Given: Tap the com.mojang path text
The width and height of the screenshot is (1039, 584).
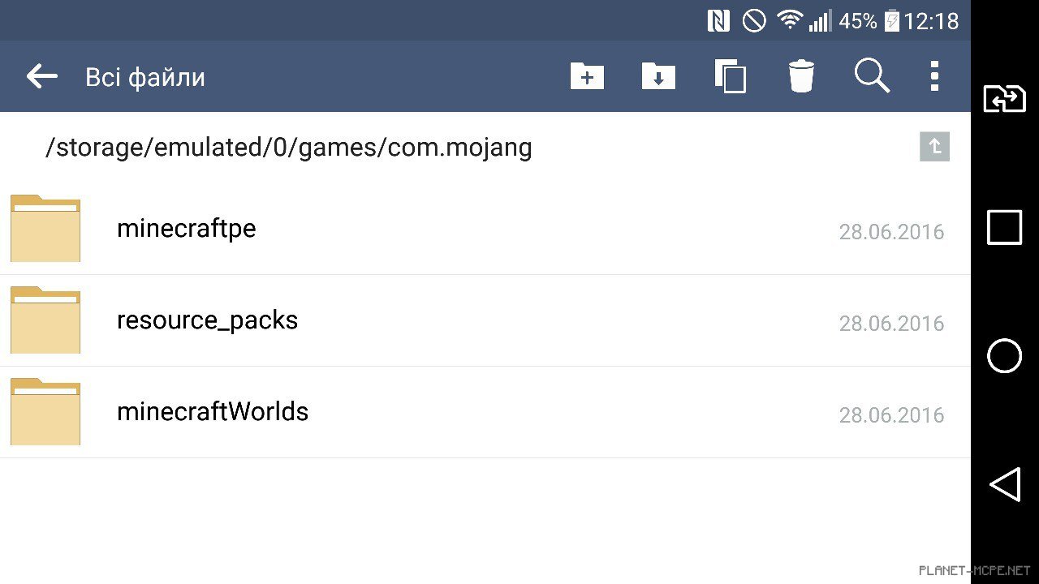Looking at the screenshot, I should pyautogui.click(x=288, y=147).
